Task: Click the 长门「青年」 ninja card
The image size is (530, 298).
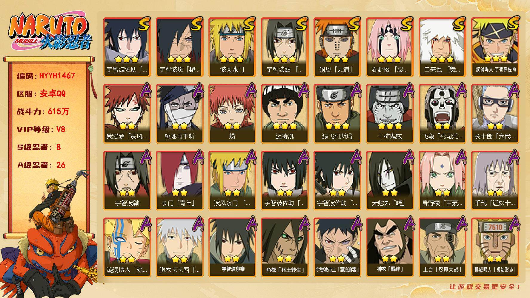Action: pos(179,181)
